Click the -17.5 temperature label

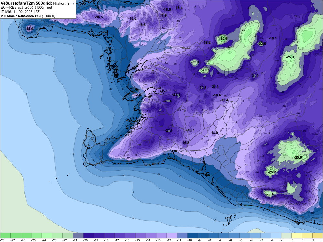[x=163, y=16]
